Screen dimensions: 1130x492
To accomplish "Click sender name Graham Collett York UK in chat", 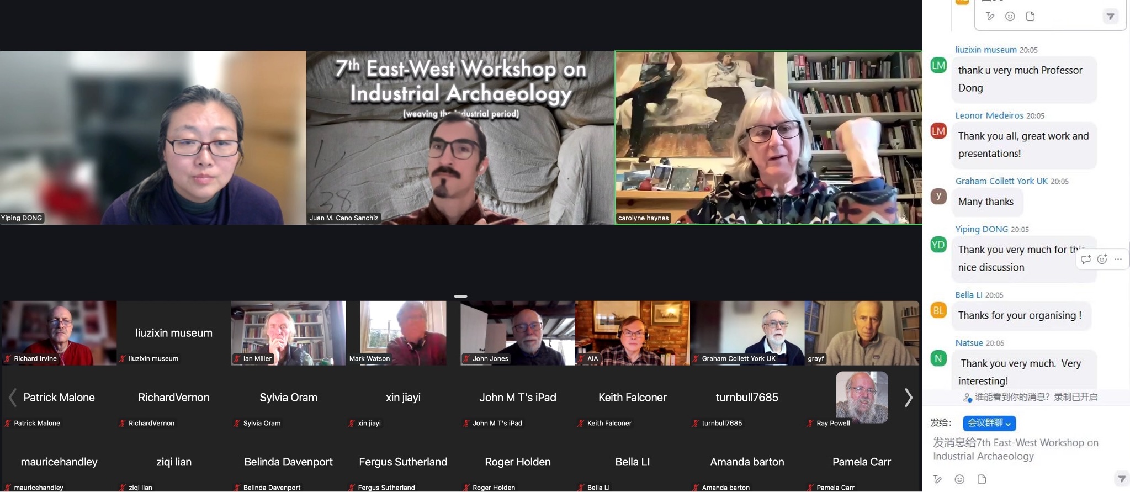I will tap(1001, 181).
